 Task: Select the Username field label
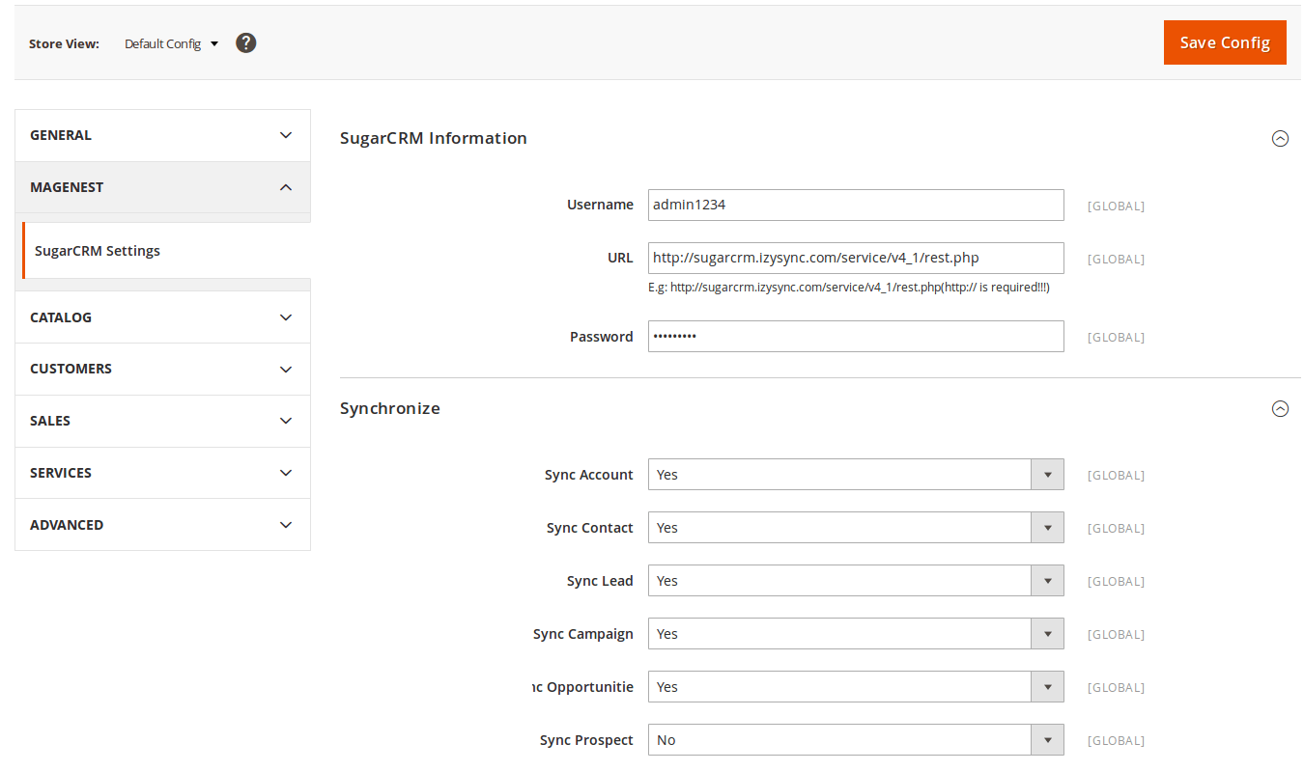(x=600, y=205)
